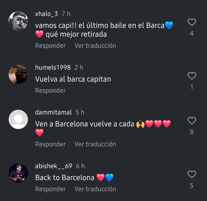Screen dimensions: 207x201
Task: Show translation of abishek__69's comment
Action: click(x=95, y=189)
